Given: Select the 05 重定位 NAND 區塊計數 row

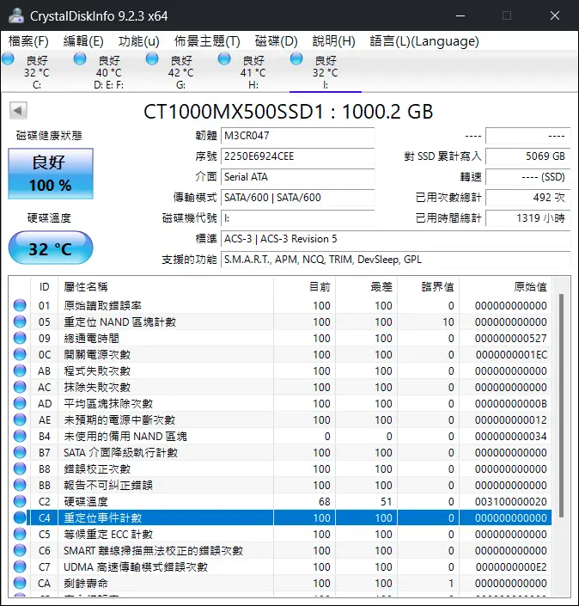Looking at the screenshot, I should 283,322.
